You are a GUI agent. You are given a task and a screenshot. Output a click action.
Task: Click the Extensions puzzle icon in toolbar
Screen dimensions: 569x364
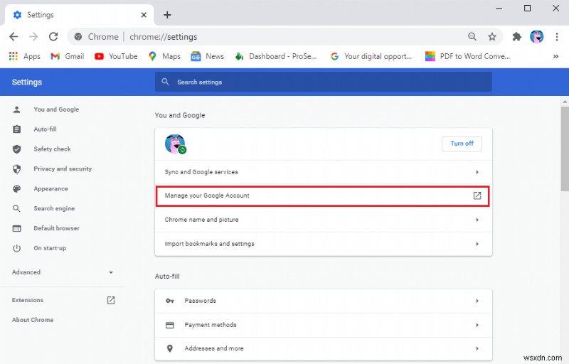[517, 36]
